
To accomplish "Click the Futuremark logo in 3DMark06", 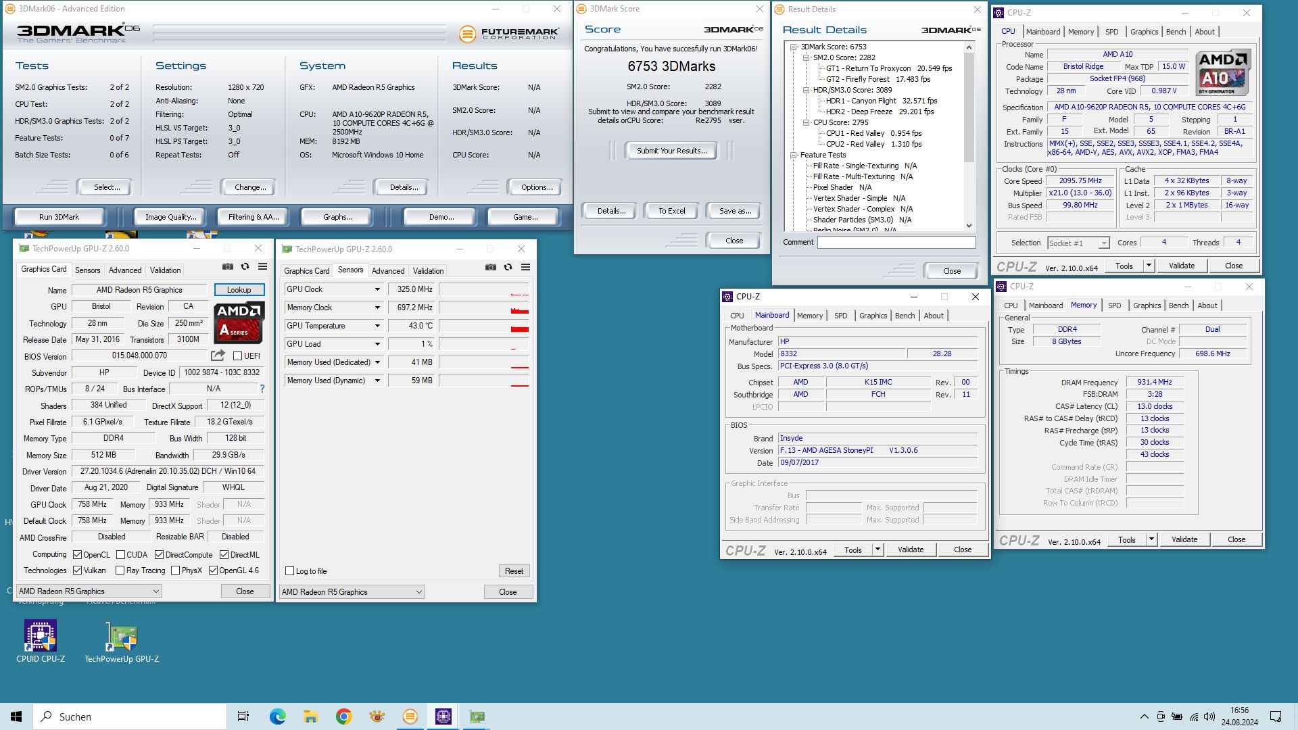I will tap(509, 33).
